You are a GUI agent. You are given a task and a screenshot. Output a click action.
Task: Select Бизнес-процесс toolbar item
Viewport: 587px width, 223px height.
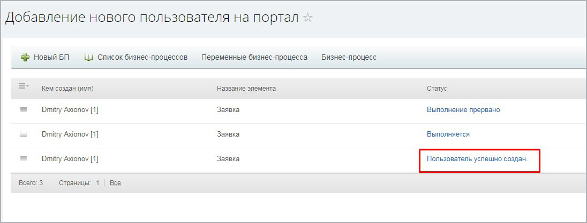pos(349,57)
